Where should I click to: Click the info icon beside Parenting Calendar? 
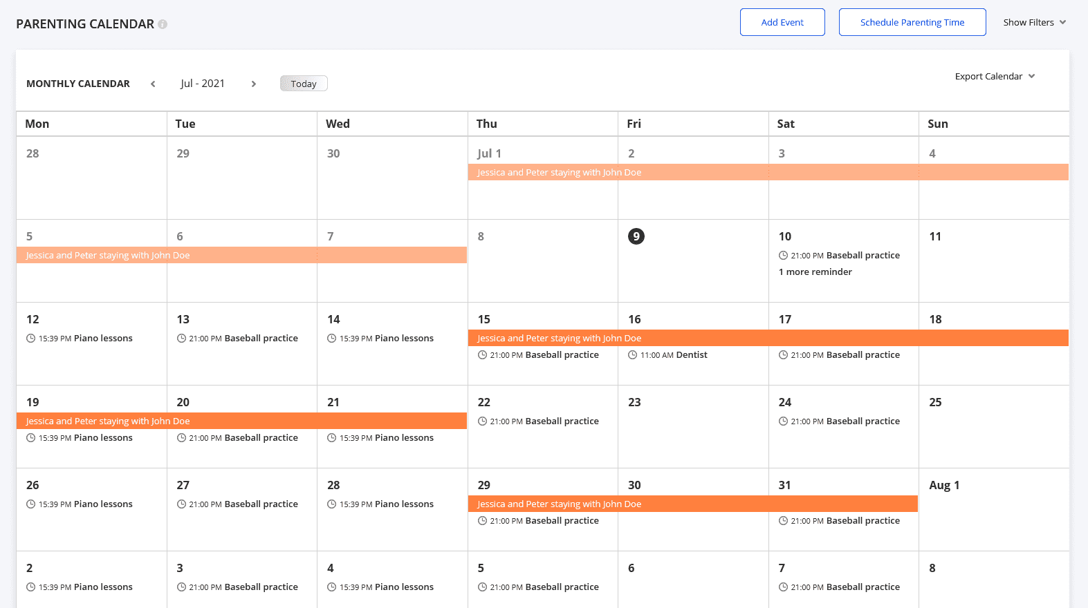click(x=163, y=24)
